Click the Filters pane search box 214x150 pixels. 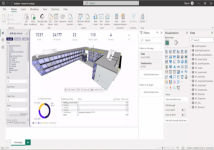[151, 40]
